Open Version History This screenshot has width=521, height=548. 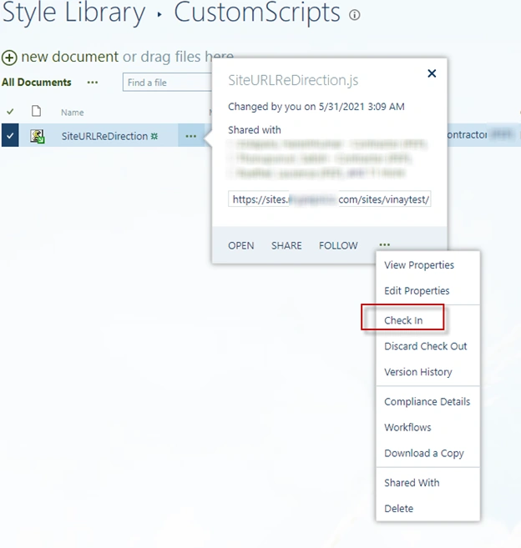pyautogui.click(x=417, y=372)
